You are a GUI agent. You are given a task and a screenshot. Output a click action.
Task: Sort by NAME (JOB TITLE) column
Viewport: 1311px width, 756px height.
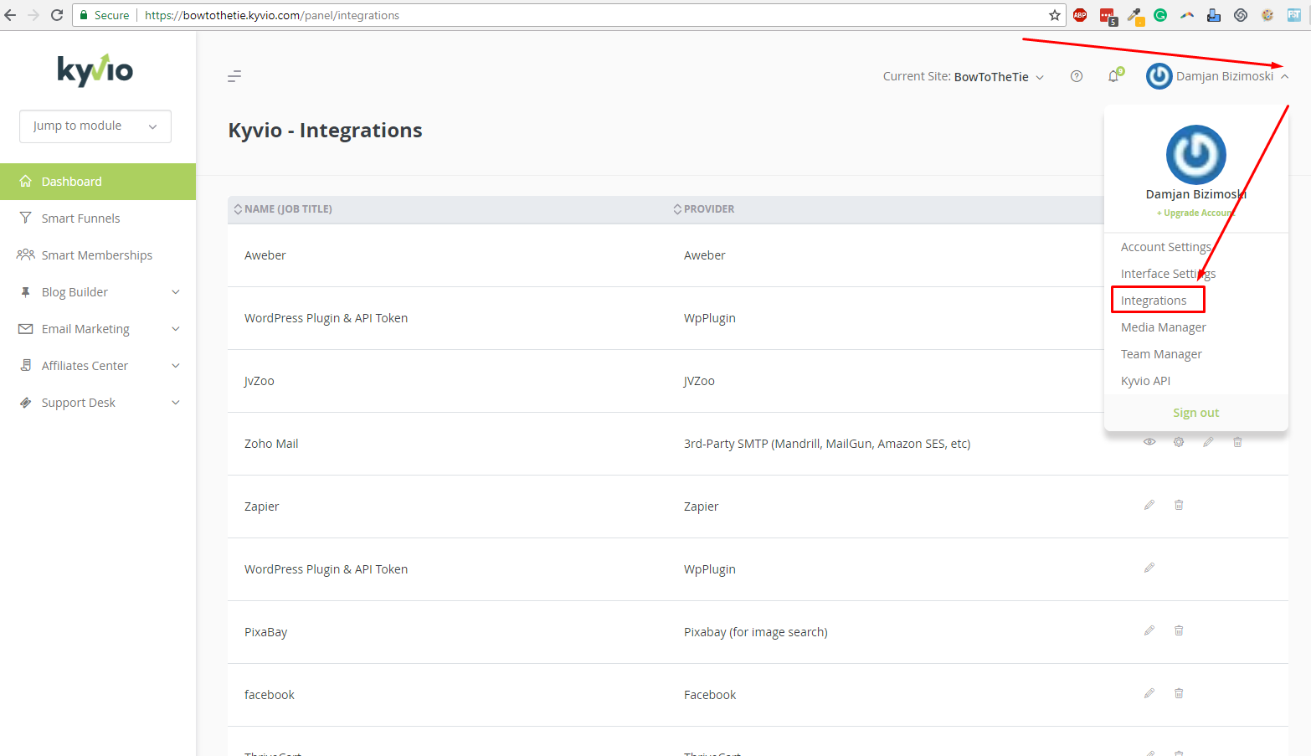(283, 209)
